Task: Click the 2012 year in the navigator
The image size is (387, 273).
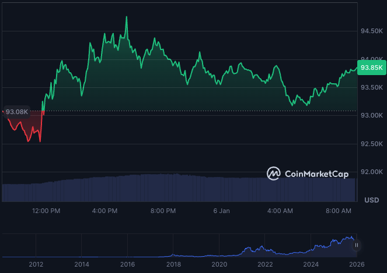Action: coord(36,264)
